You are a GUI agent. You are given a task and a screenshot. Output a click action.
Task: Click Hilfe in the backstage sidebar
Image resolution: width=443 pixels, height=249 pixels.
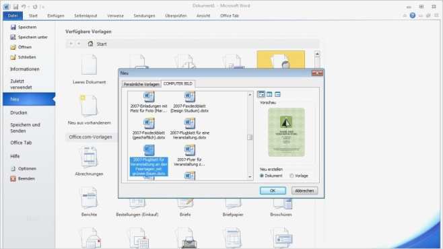click(x=15, y=156)
